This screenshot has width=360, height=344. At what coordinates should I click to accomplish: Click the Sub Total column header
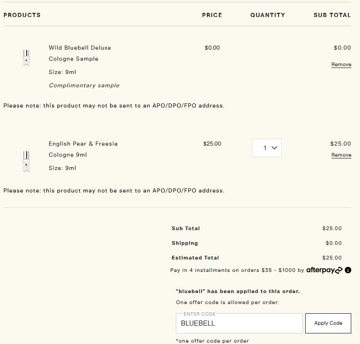[332, 15]
